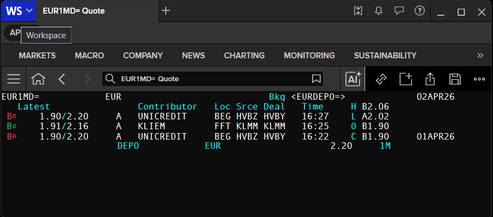The height and width of the screenshot is (217, 493).
Task: Click the share export icon
Action: pyautogui.click(x=430, y=79)
